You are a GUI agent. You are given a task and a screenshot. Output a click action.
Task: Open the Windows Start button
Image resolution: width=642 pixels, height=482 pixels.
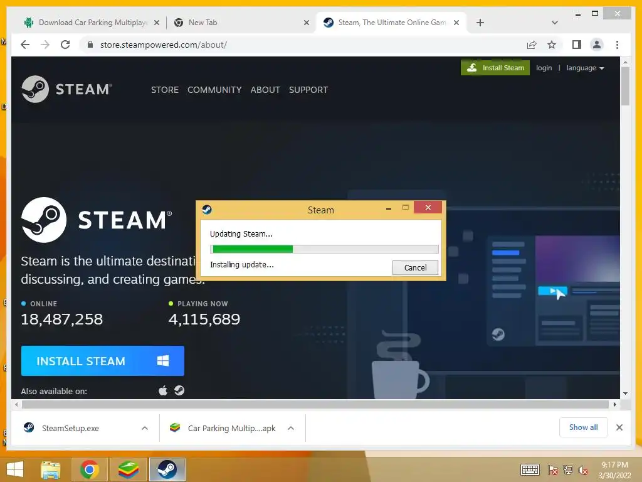click(15, 469)
